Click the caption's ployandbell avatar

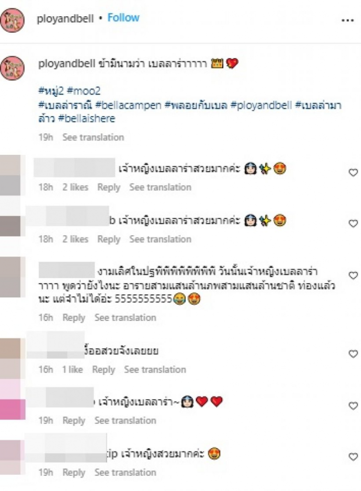(12, 68)
